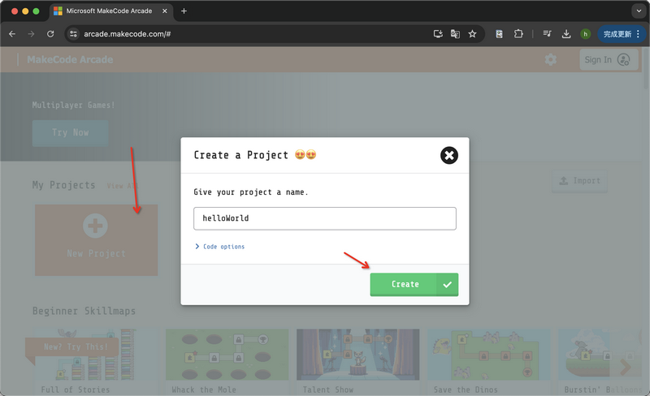Screen dimensions: 650x396
Task: Expand the tab search dropdown arrow
Action: [637, 11]
